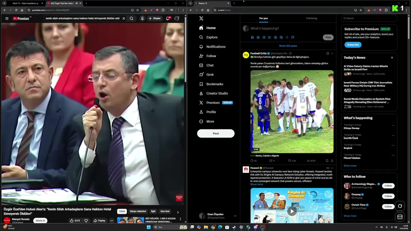This screenshot has width=411, height=231.
Task: Add media image to the new post
Action: (252, 38)
